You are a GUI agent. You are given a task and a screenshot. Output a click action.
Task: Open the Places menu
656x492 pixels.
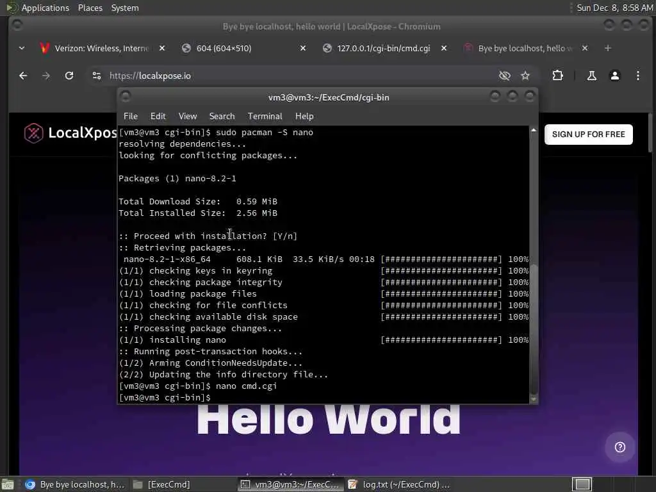pos(90,8)
